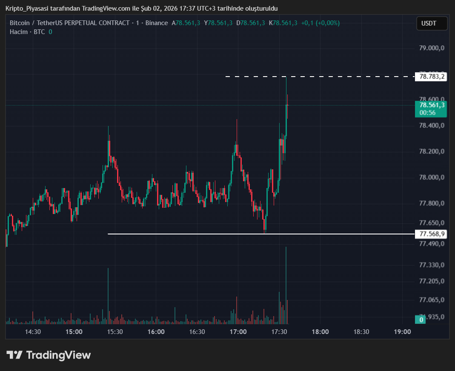Click the 78.783,2 dashed line price label
The width and height of the screenshot is (455, 371).
click(432, 77)
